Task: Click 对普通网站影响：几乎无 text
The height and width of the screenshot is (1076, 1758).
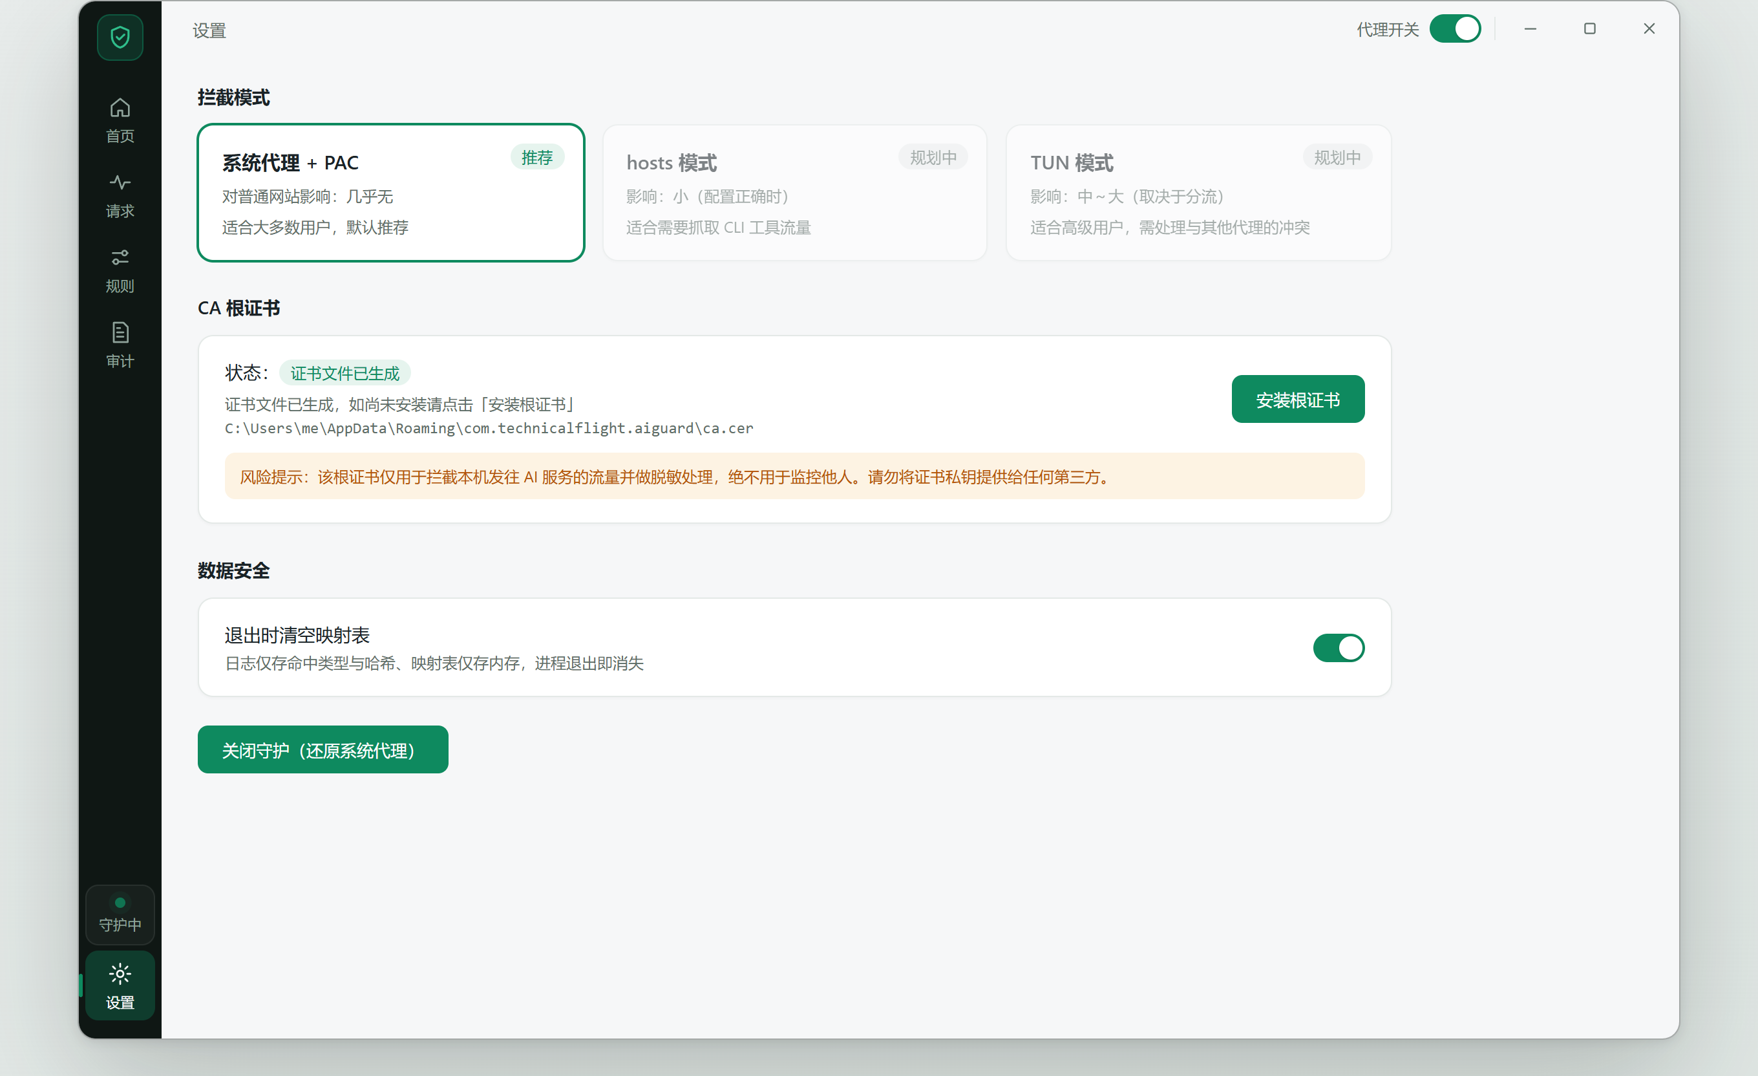Action: [x=308, y=197]
